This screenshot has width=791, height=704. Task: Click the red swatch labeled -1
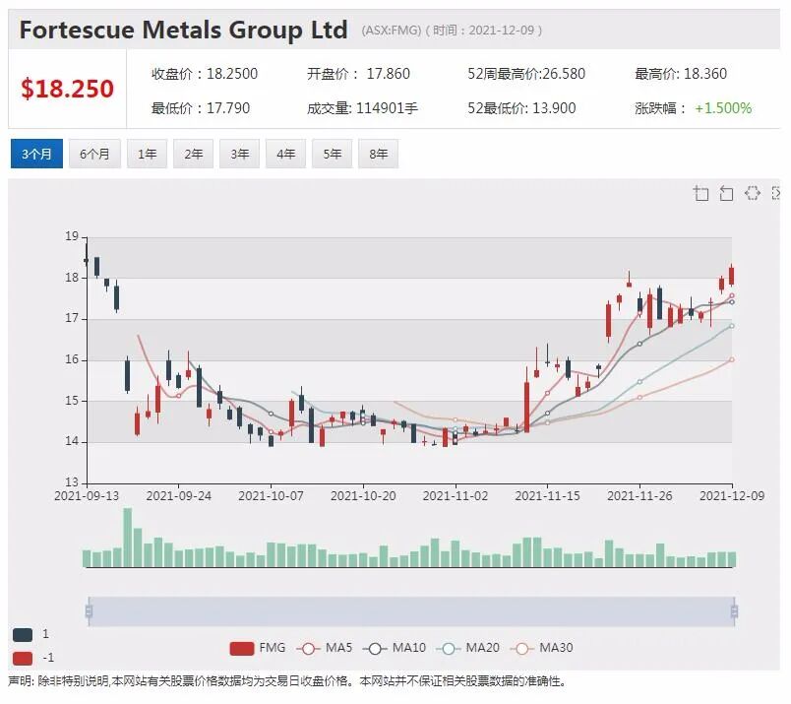coord(23,658)
